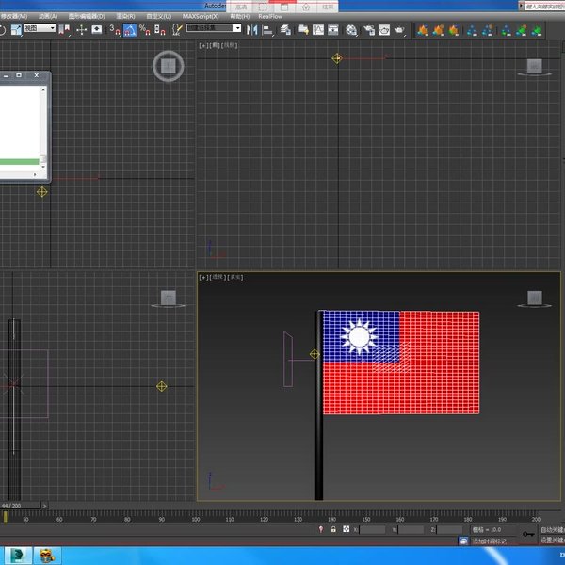
Task: Select the Select and Uniform Scale tool
Action: 16,30
